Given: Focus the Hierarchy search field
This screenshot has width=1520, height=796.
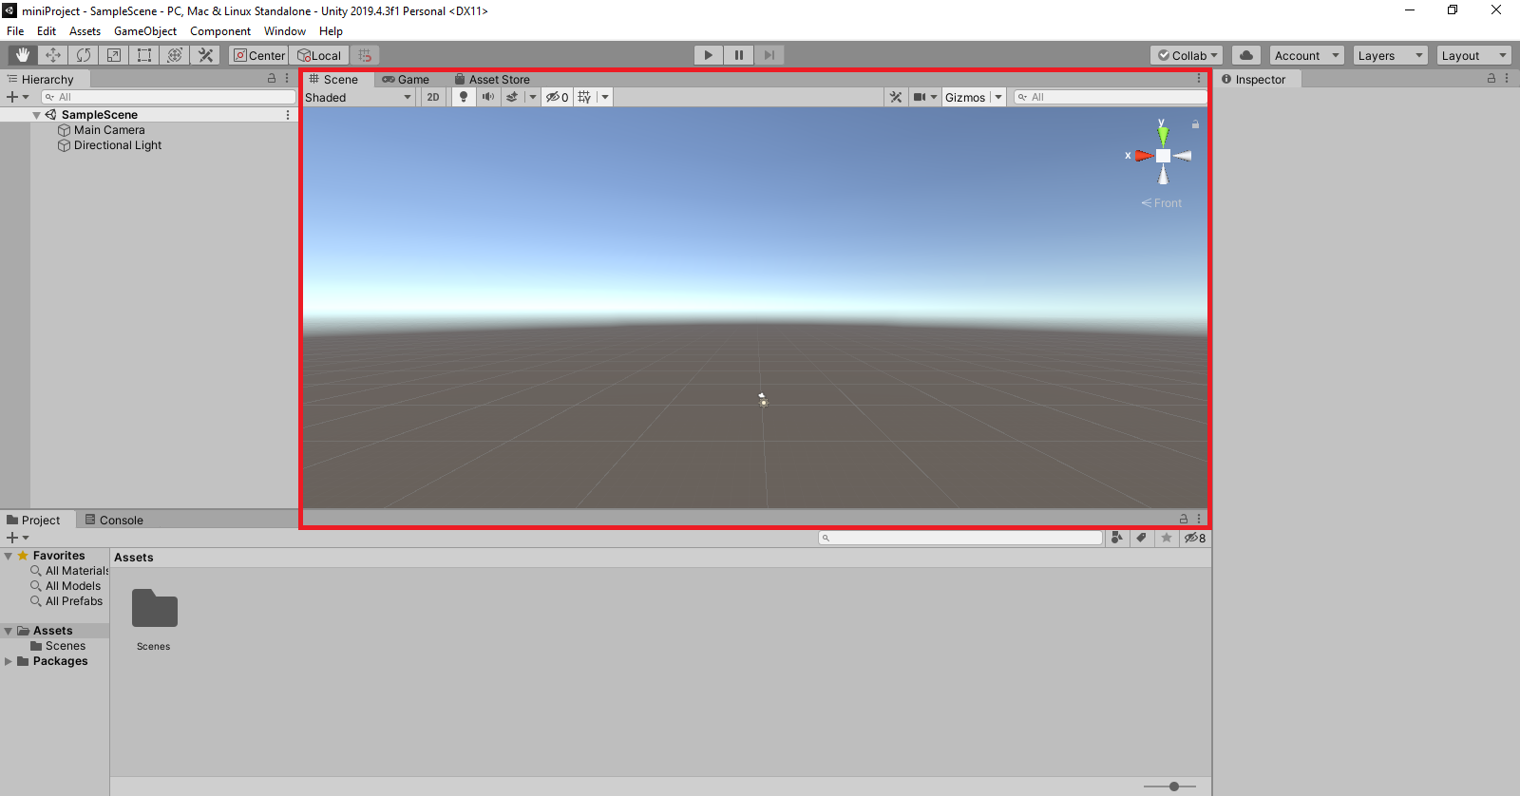Looking at the screenshot, I should (x=169, y=97).
